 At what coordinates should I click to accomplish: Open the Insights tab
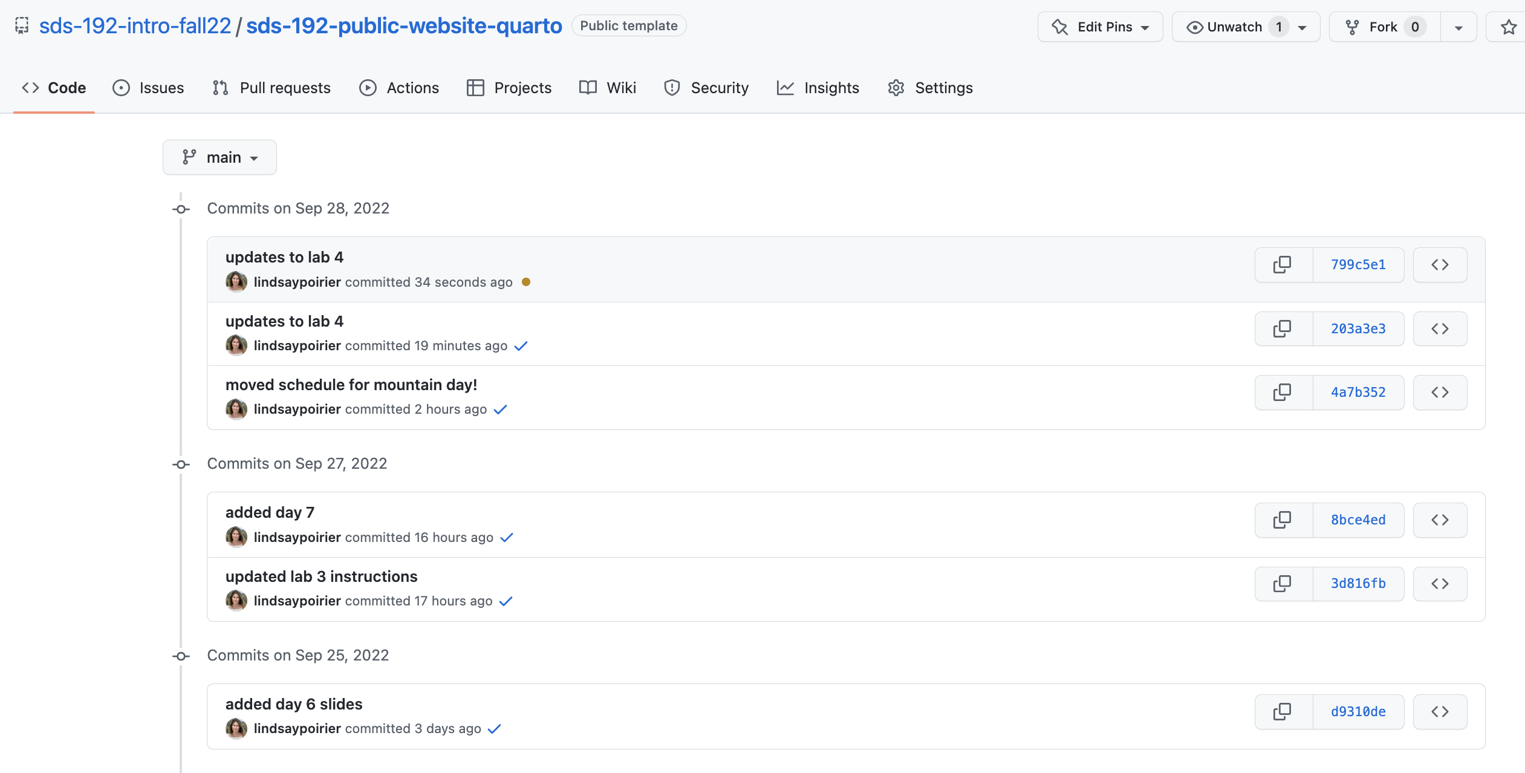point(818,88)
